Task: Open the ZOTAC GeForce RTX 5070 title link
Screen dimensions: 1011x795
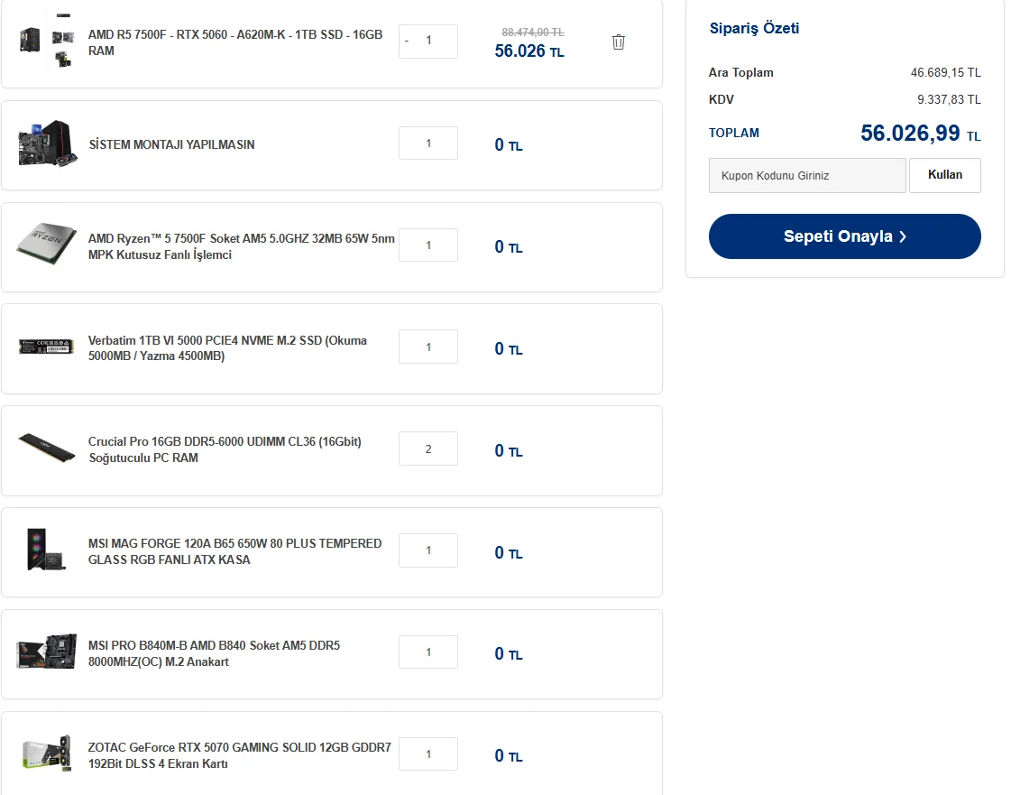Action: point(239,755)
